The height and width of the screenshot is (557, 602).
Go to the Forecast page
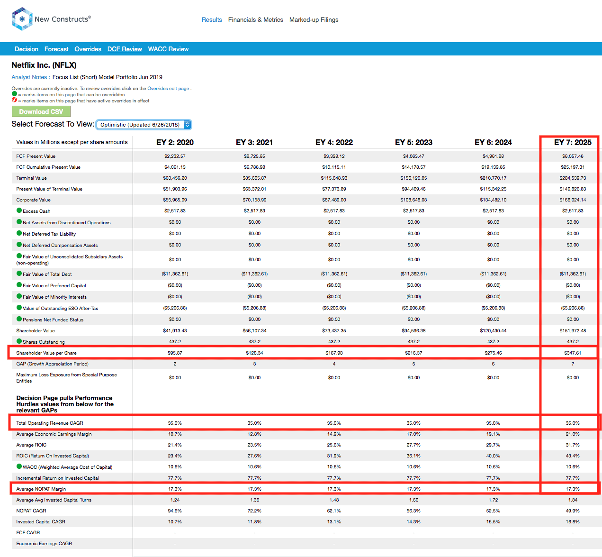pyautogui.click(x=56, y=49)
